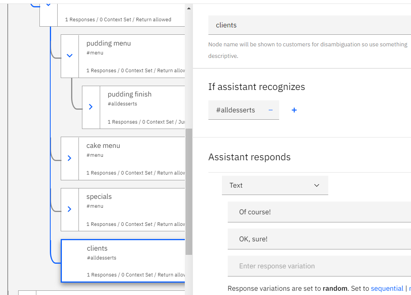Collapse the pudding menu node chevron
The height and width of the screenshot is (295, 411).
point(70,56)
